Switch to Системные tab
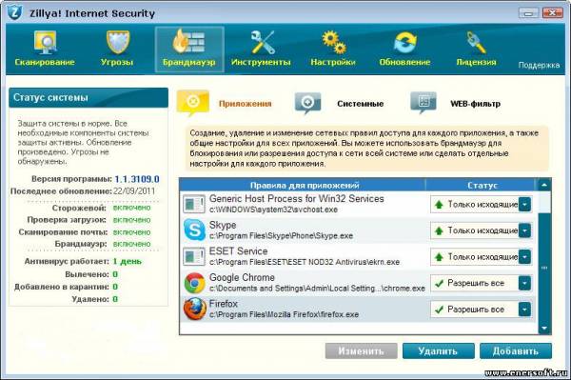The height and width of the screenshot is (380, 571). click(360, 104)
